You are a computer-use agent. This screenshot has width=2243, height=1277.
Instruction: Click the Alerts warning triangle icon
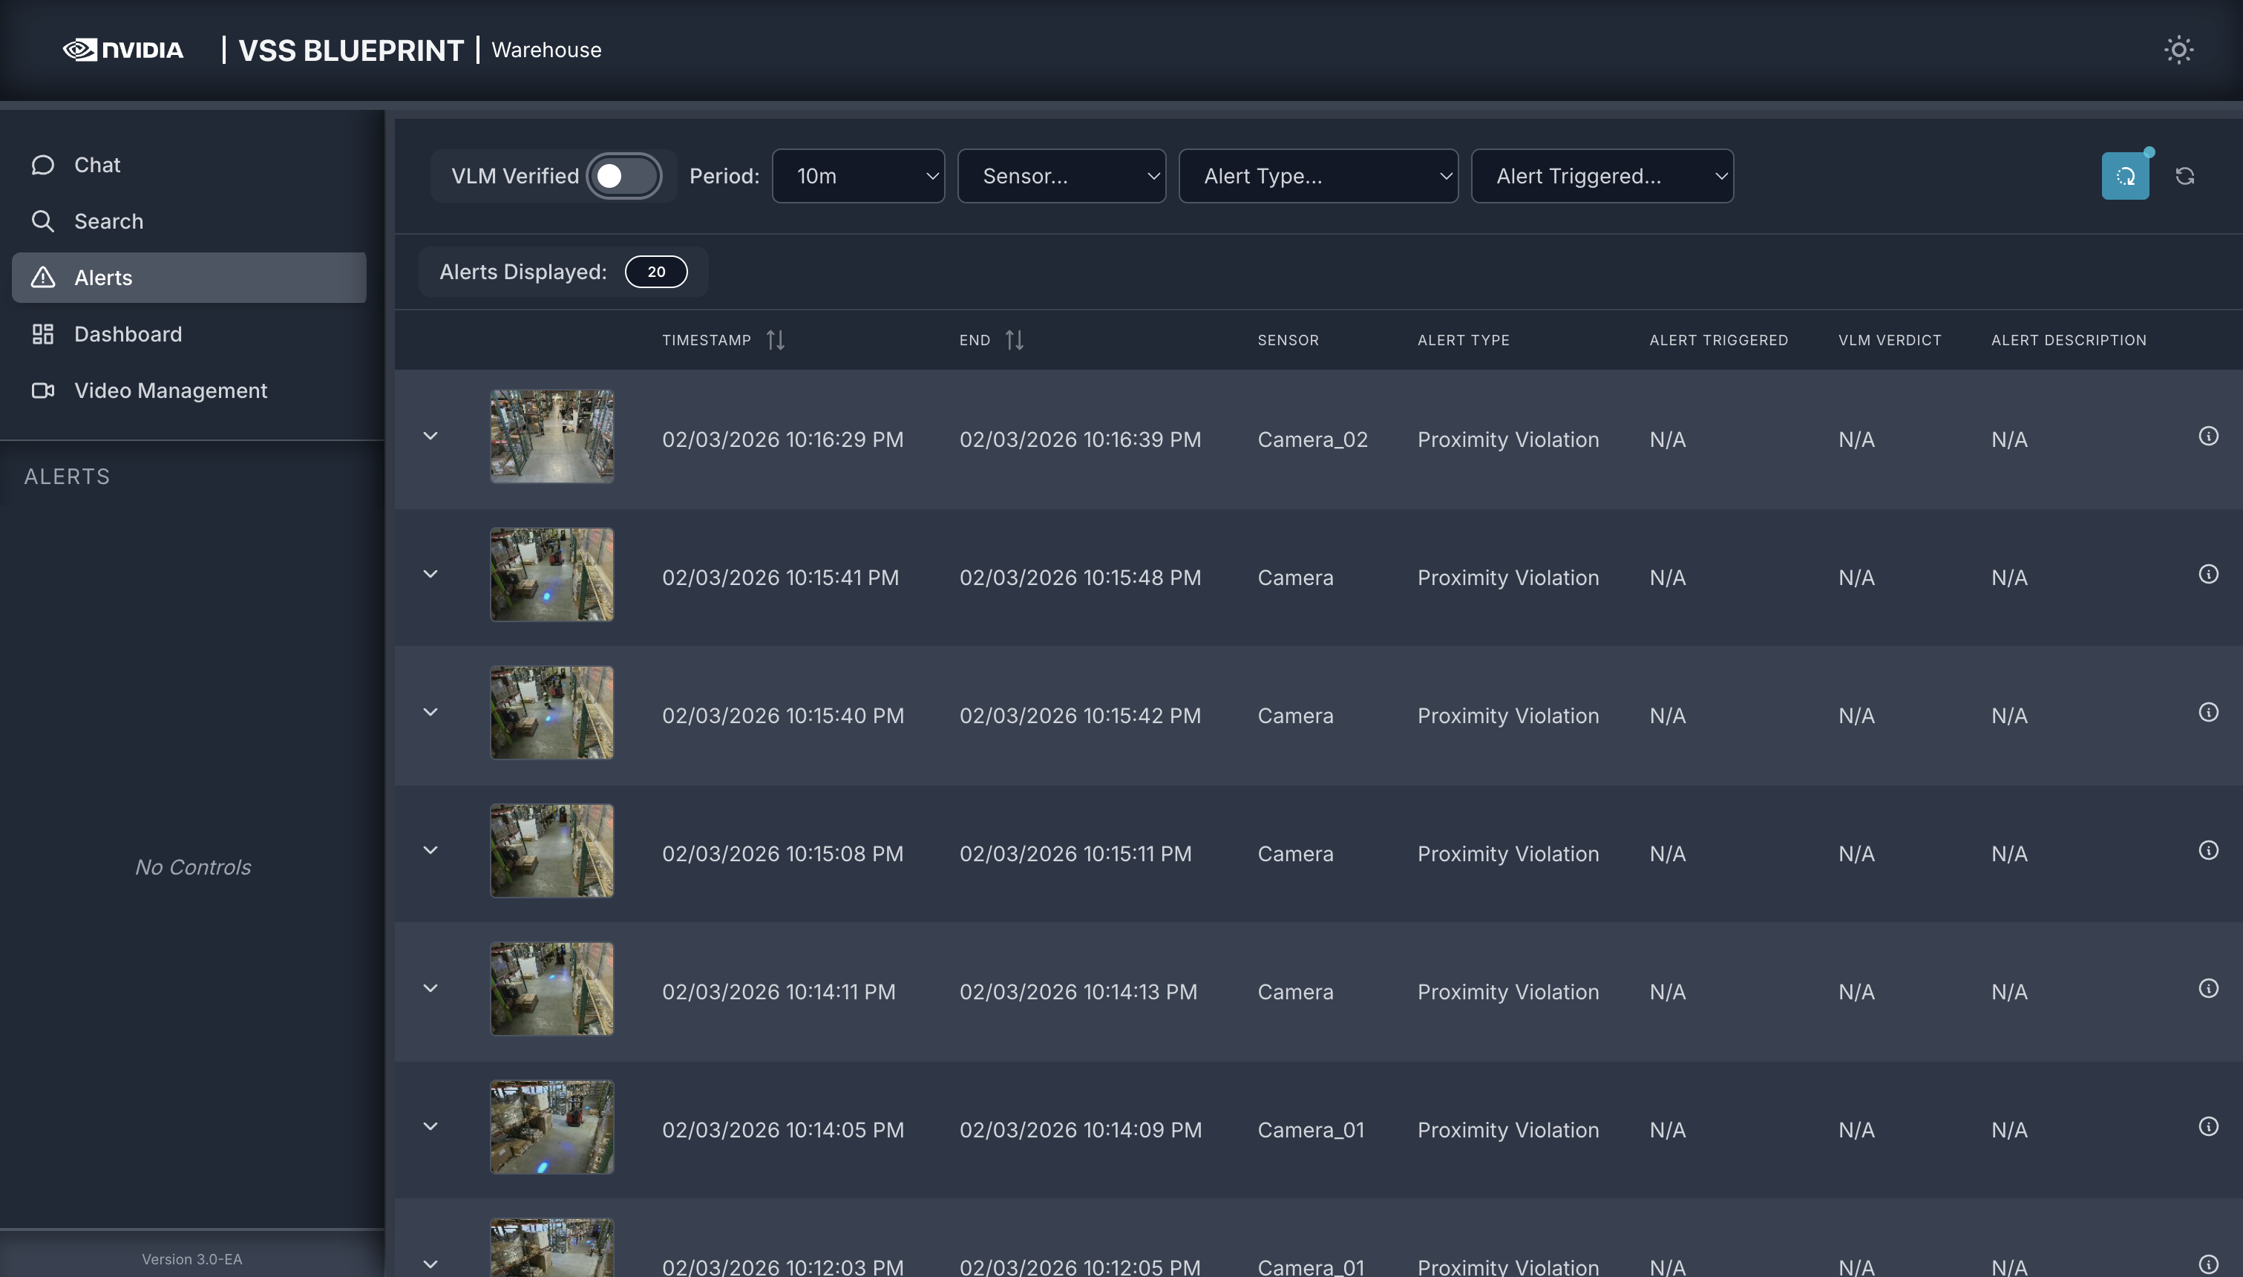43,277
